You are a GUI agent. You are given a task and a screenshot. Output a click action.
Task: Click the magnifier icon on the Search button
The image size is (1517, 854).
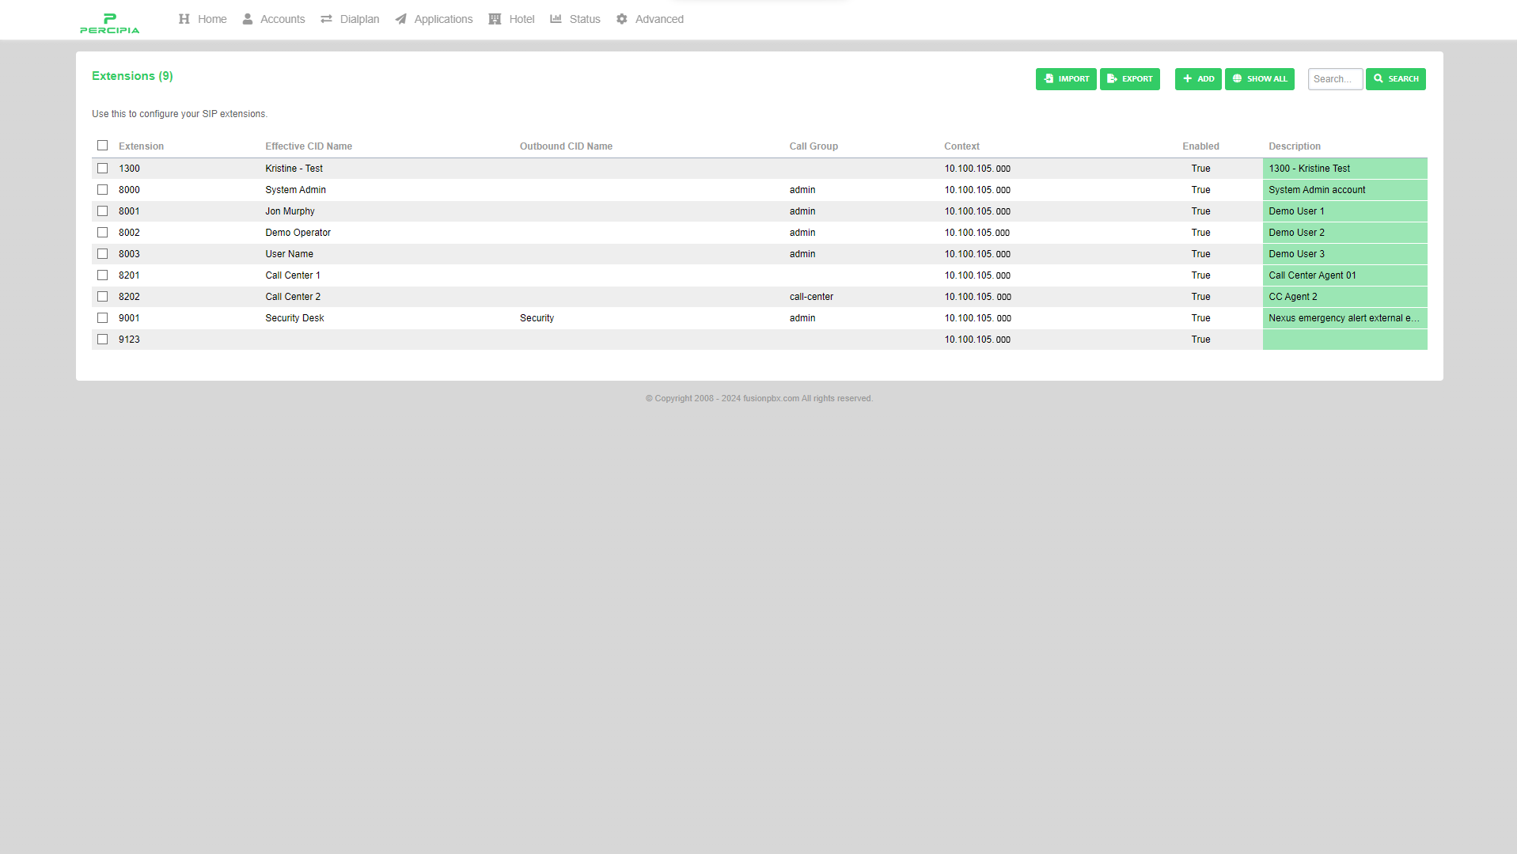coord(1377,78)
